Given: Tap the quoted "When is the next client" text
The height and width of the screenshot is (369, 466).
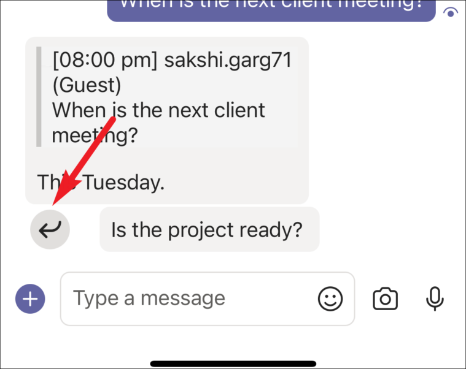Looking at the screenshot, I should (158, 110).
